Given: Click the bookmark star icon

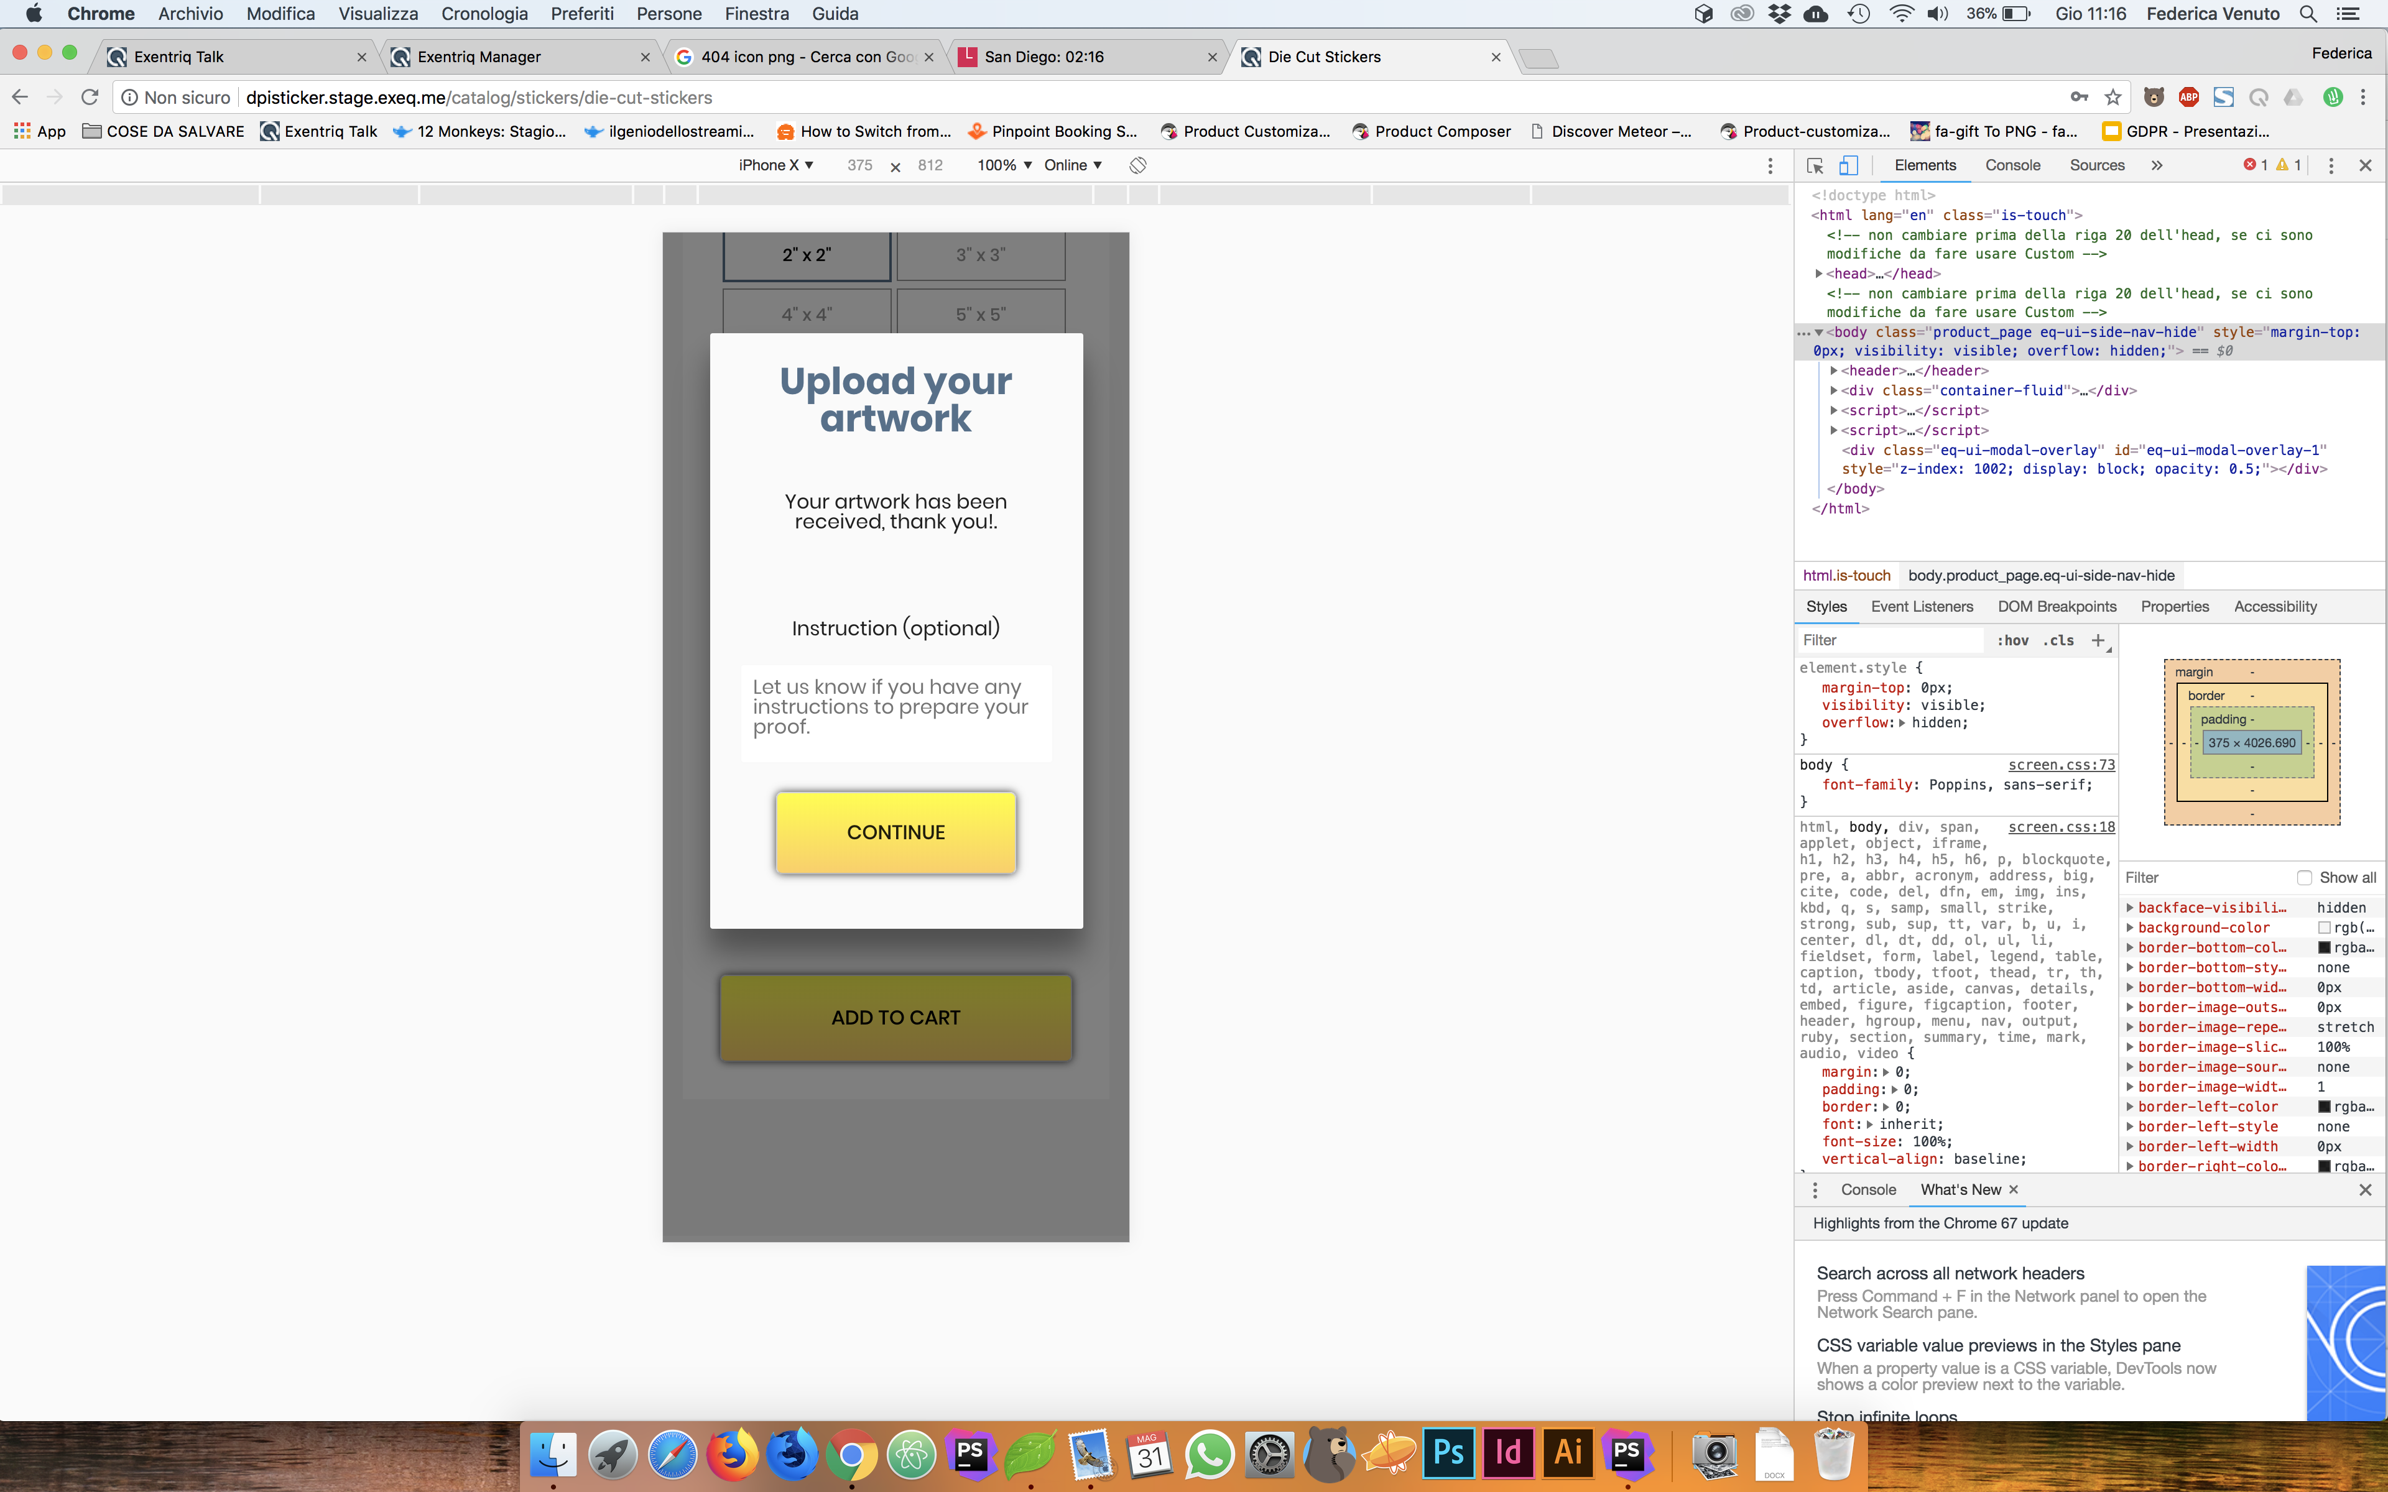Looking at the screenshot, I should coord(2113,97).
